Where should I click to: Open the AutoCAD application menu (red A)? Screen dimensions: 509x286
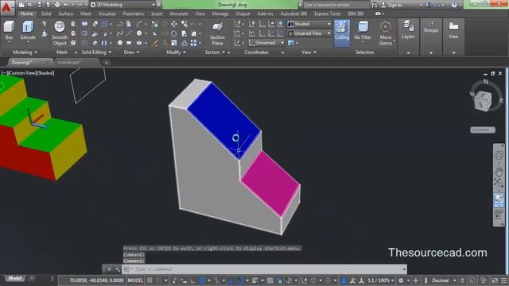click(x=6, y=7)
